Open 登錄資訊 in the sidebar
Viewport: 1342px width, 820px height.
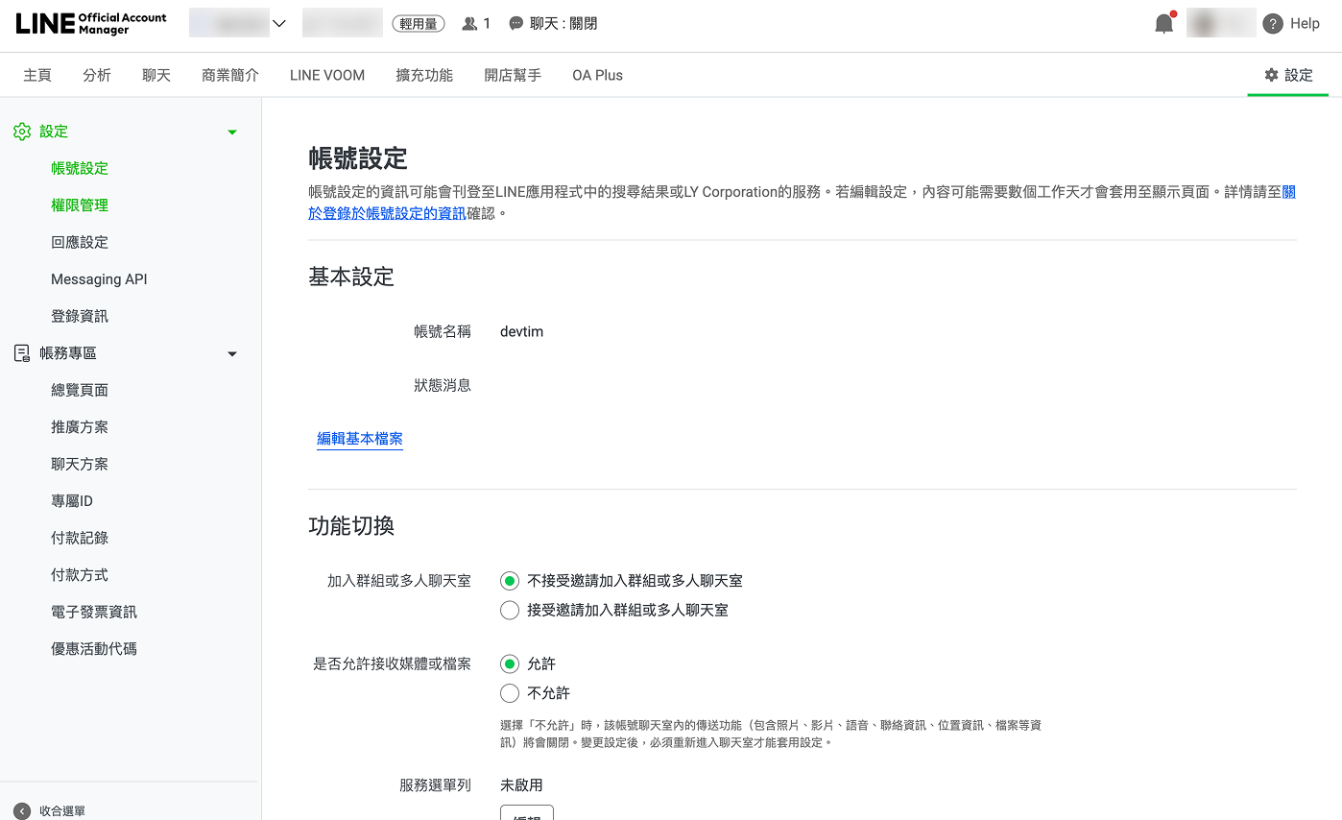tap(80, 316)
